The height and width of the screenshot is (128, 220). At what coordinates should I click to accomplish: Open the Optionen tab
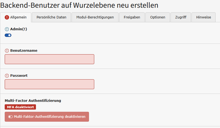click(158, 17)
